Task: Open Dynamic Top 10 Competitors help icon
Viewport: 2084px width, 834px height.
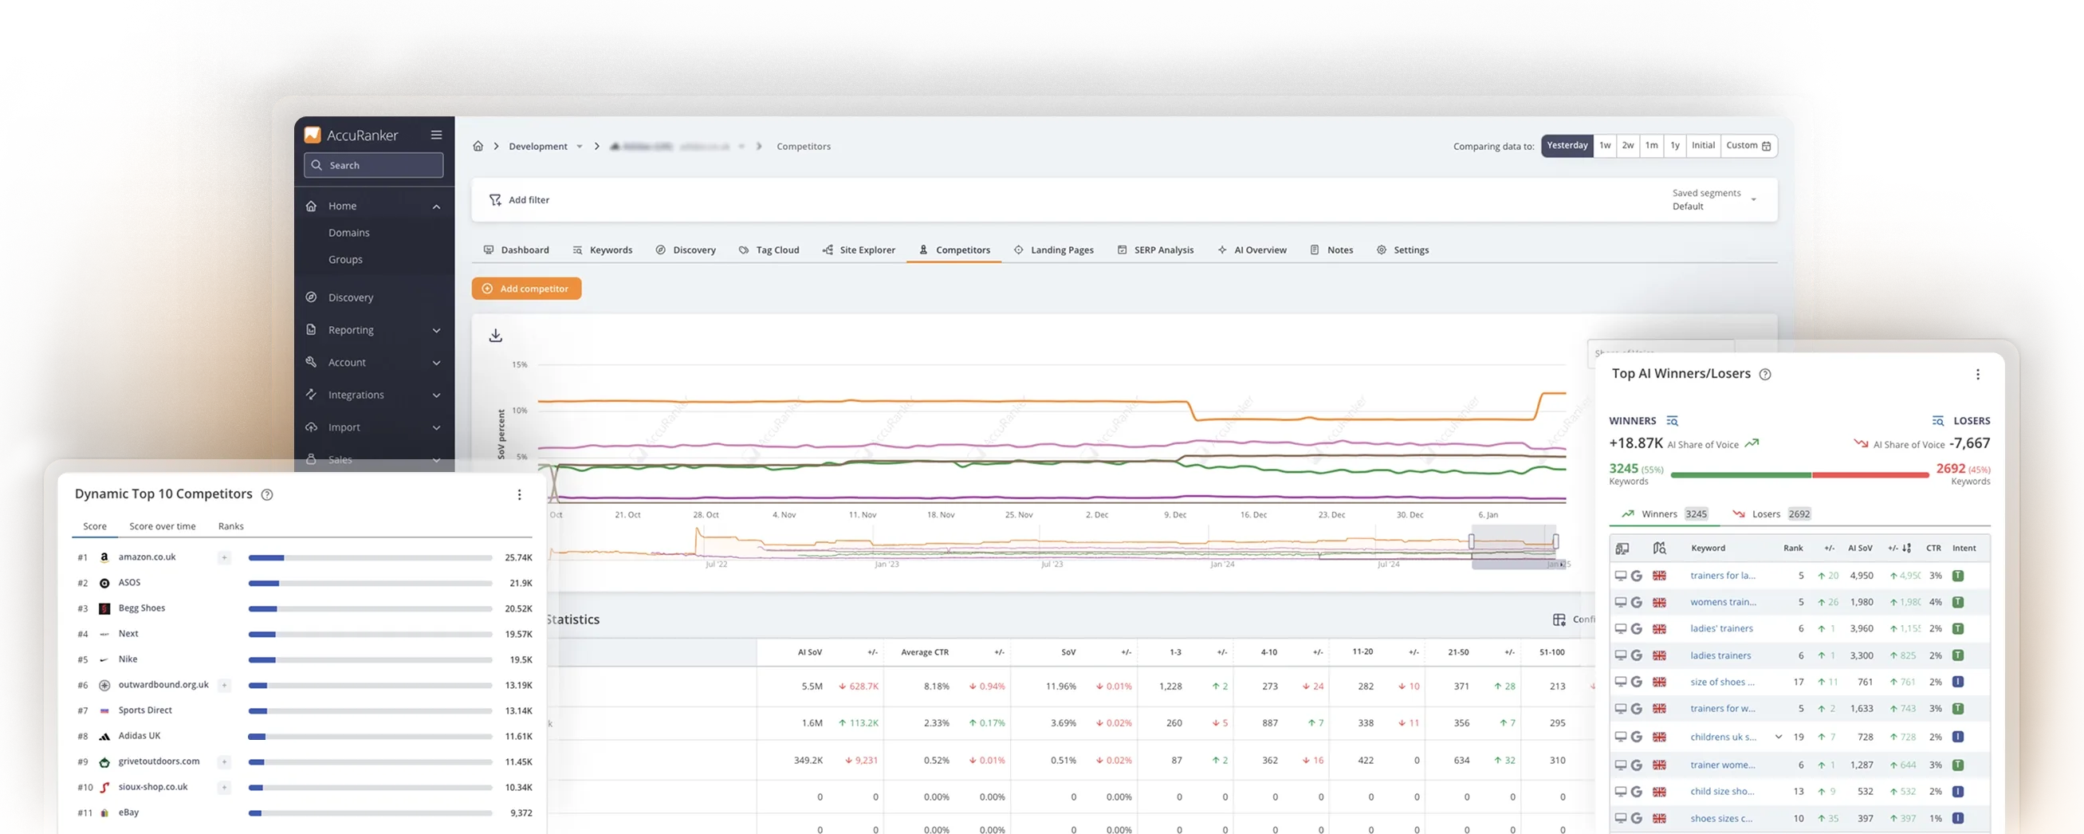Action: pyautogui.click(x=267, y=494)
